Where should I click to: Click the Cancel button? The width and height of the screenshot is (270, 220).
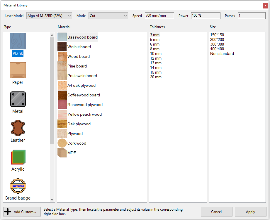pyautogui.click(x=216, y=212)
